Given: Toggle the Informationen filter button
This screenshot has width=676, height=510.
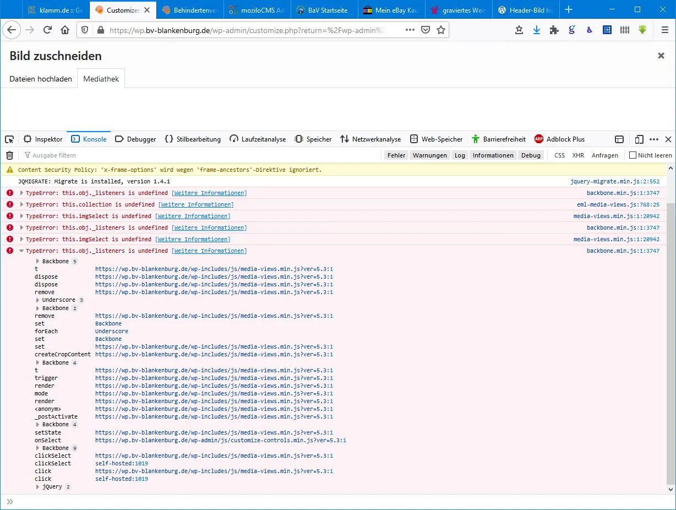Looking at the screenshot, I should (493, 155).
